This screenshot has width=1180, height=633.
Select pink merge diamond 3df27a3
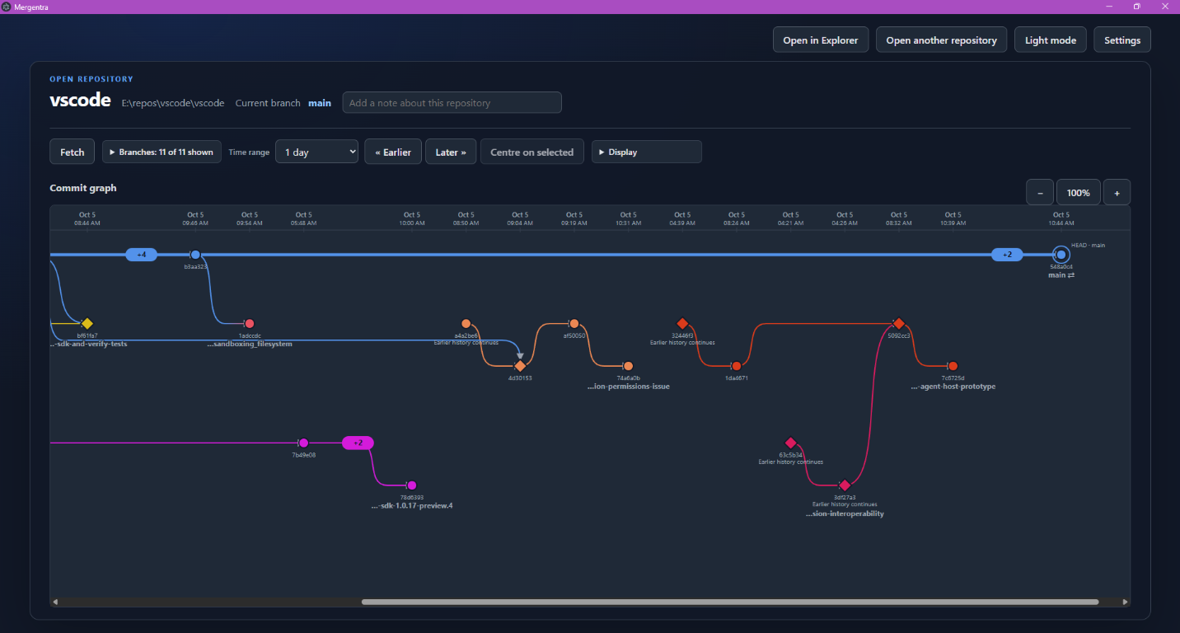845,485
